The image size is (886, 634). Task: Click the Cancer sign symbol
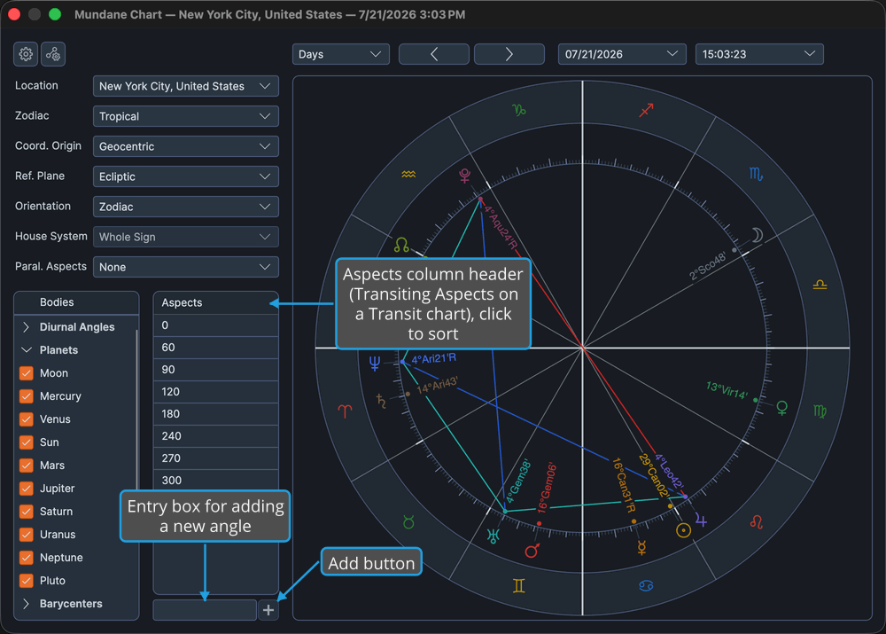[646, 586]
